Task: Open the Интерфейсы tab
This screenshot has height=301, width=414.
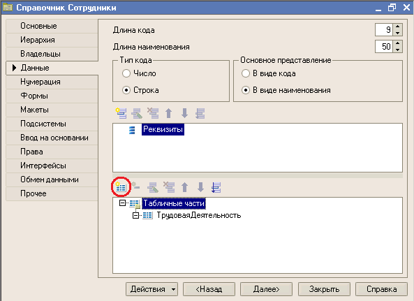Action: pos(52,166)
